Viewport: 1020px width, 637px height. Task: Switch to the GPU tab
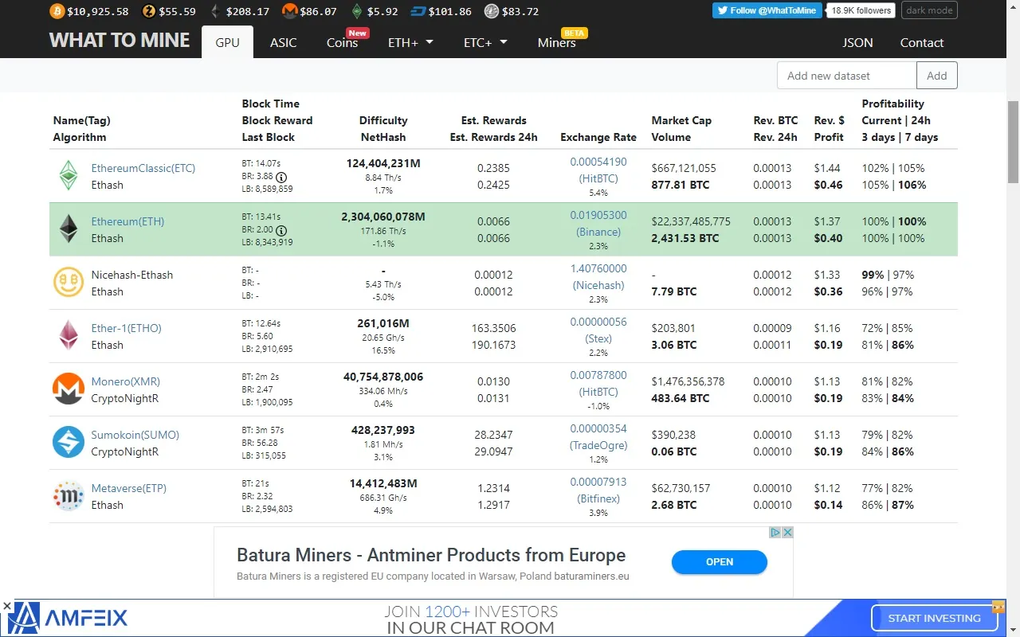tap(227, 42)
